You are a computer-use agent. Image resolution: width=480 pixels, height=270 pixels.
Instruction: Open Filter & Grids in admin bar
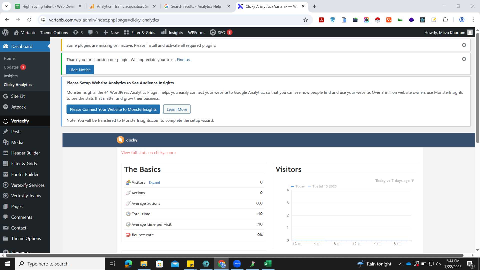[140, 32]
